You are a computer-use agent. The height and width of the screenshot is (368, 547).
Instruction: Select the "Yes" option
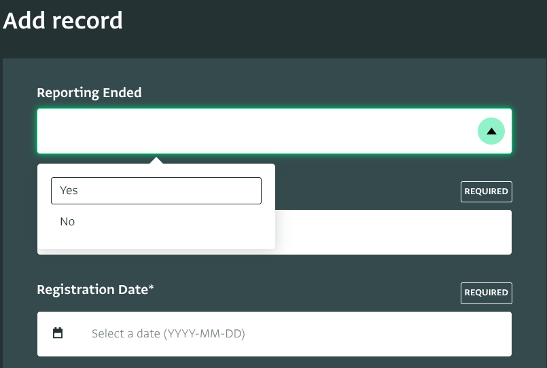156,191
